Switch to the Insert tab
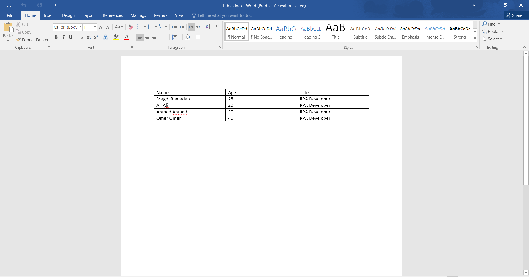This screenshot has width=529, height=277. (x=49, y=15)
